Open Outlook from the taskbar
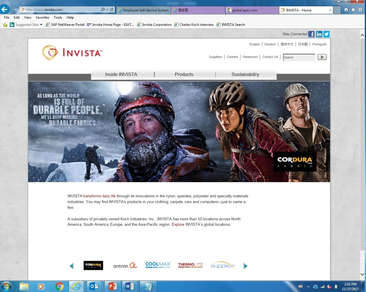 [x=94, y=286]
